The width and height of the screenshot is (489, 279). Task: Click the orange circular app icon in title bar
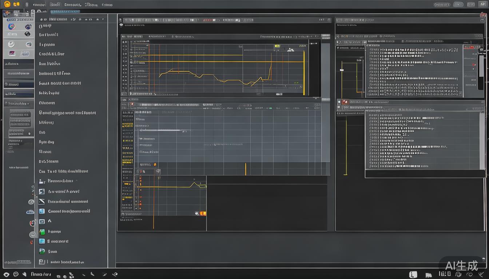[x=7, y=4]
